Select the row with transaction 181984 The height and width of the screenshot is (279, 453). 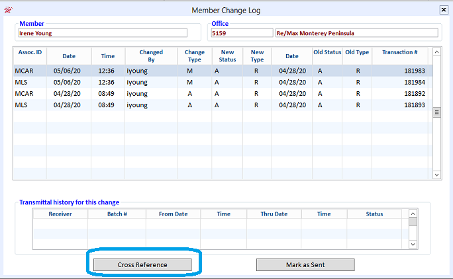coord(223,82)
